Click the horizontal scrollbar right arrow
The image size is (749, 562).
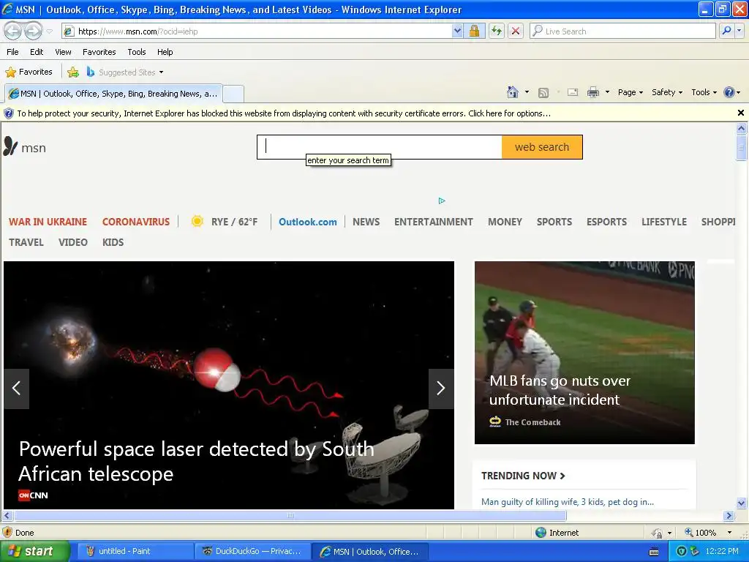click(x=729, y=516)
